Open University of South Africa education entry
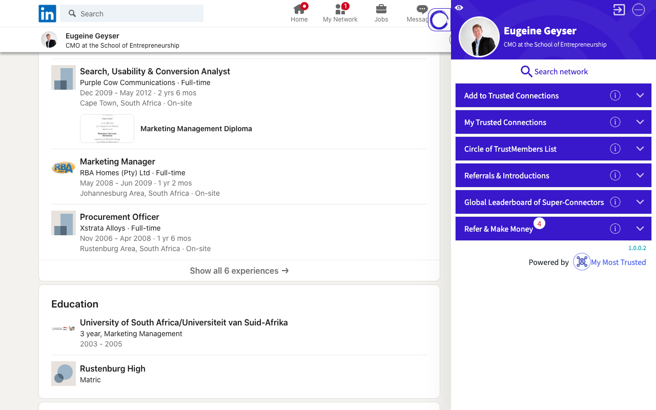Screen dimensions: 656x410 click(x=184, y=322)
